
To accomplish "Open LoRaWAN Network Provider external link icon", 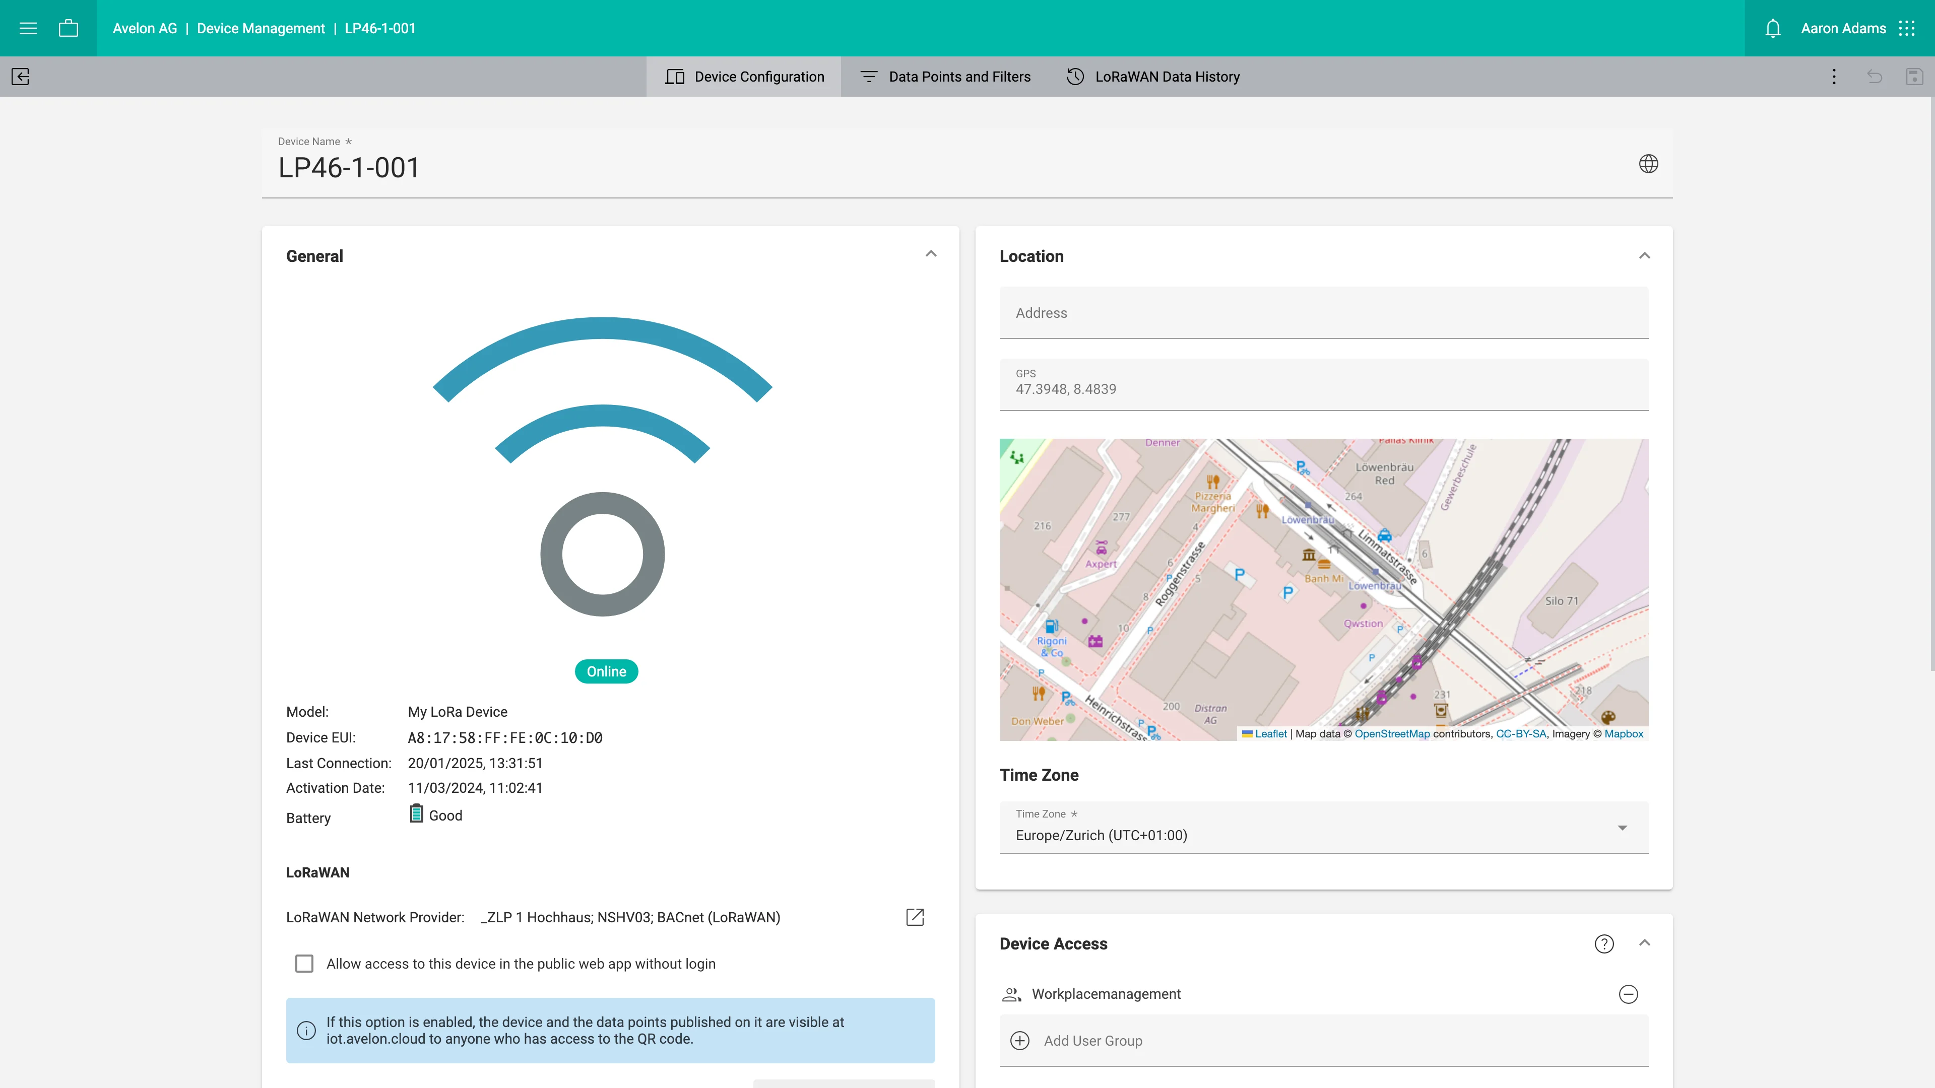I will pos(915,917).
